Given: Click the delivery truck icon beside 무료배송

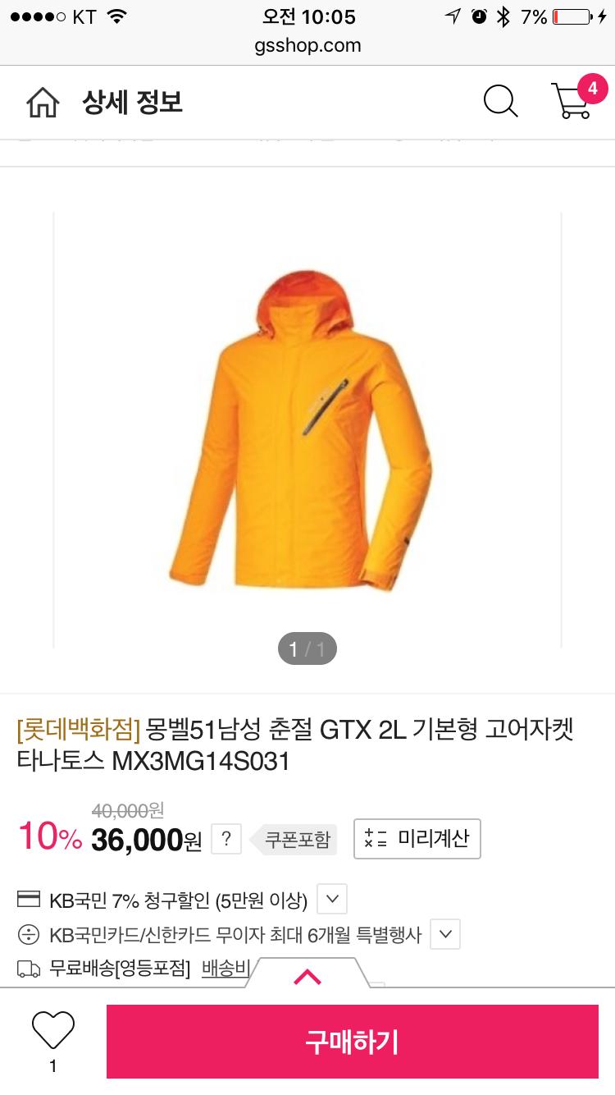Looking at the screenshot, I should (x=29, y=969).
